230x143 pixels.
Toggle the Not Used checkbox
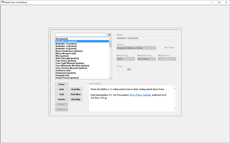pos(162,48)
